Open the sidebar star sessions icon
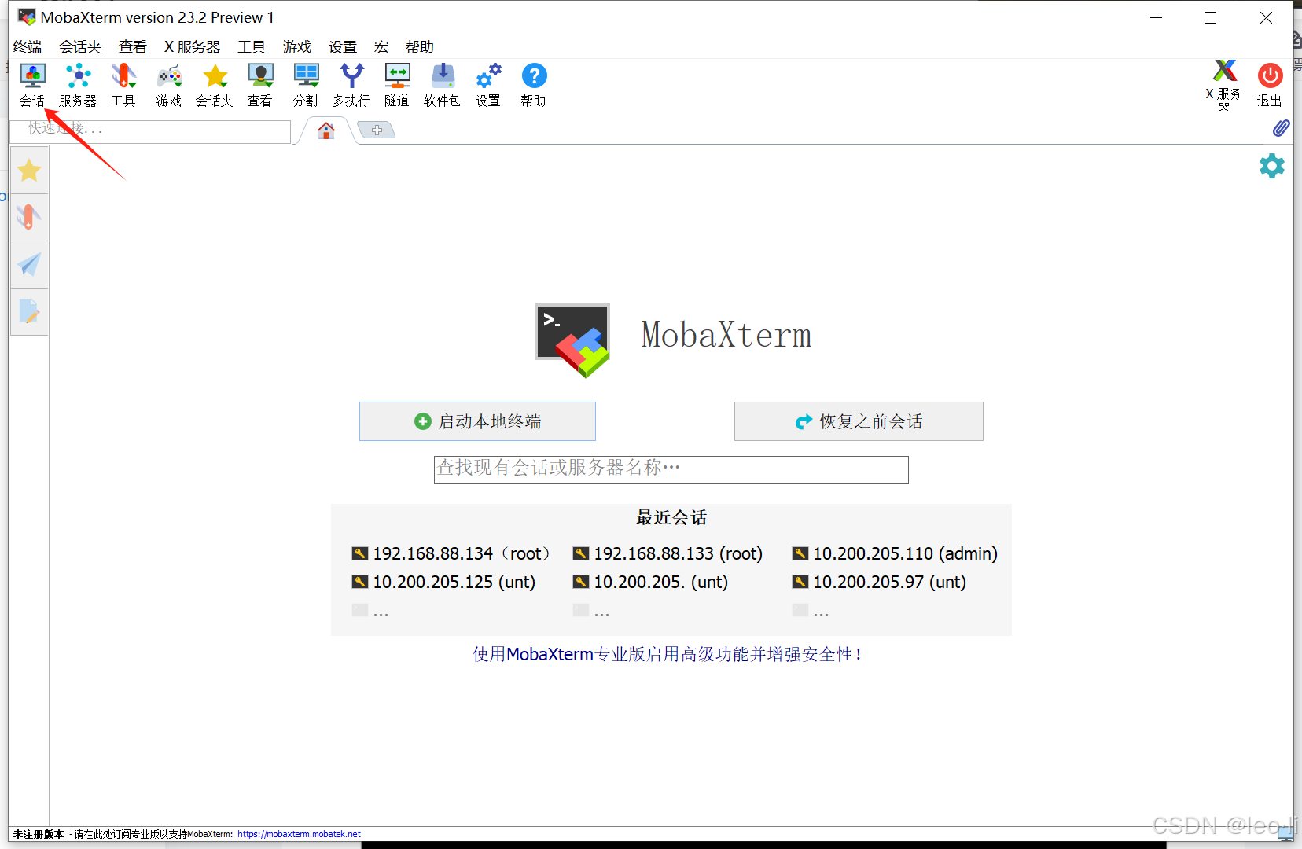Screen dimensions: 1302x849 click(x=30, y=170)
